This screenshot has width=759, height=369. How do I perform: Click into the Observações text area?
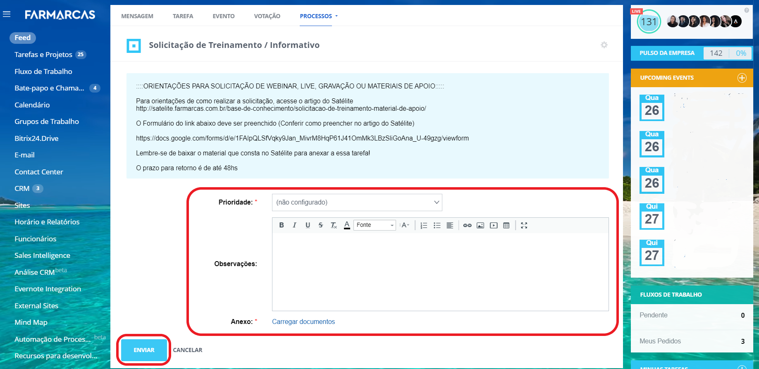(440, 271)
